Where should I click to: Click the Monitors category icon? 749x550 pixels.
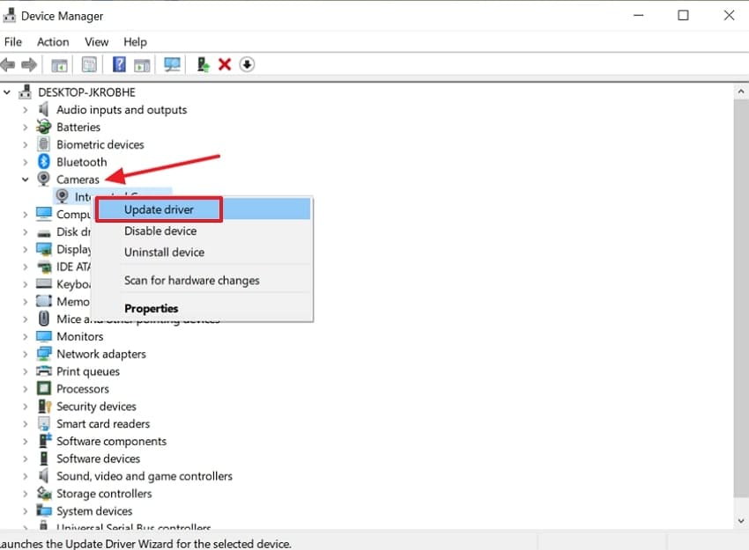44,336
